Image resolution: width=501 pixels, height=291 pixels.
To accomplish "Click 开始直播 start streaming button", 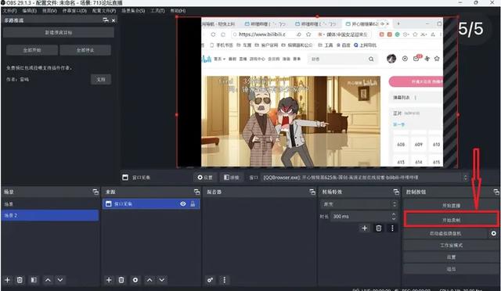I will (x=451, y=206).
